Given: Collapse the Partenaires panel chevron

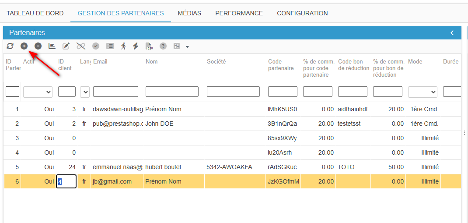Looking at the screenshot, I should [x=452, y=32].
